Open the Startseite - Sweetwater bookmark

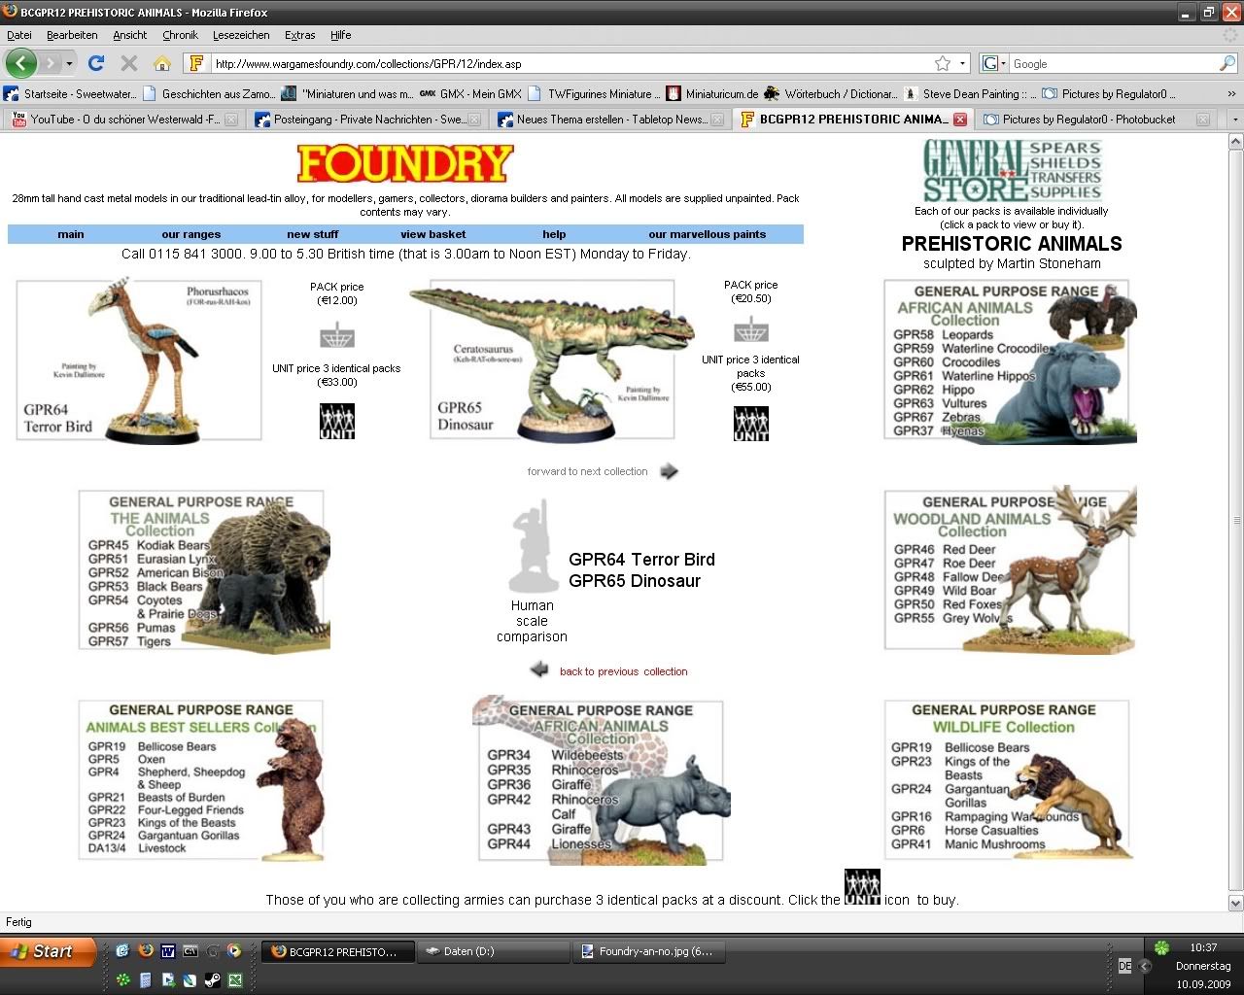click(x=70, y=93)
